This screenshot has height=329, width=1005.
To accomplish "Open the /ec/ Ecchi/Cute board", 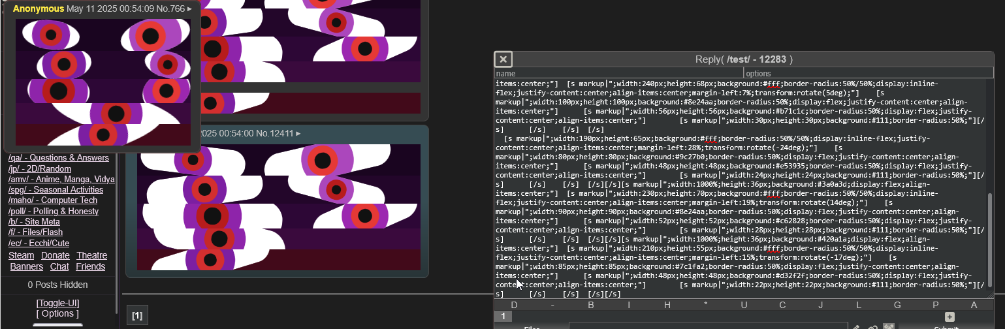I will coord(39,243).
